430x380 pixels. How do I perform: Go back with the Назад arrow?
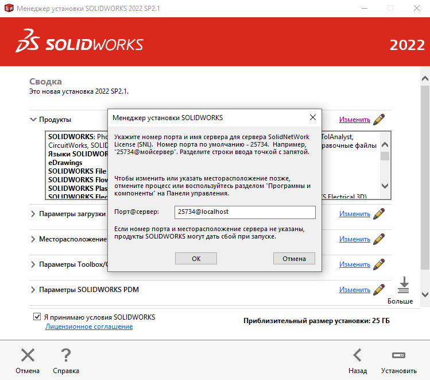(357, 355)
